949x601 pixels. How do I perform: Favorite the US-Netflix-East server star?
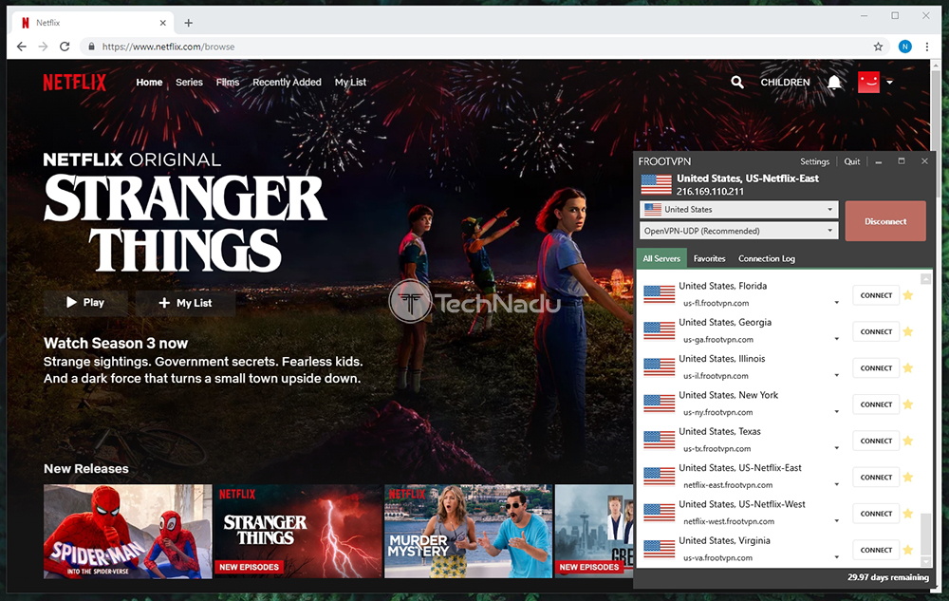pyautogui.click(x=908, y=477)
